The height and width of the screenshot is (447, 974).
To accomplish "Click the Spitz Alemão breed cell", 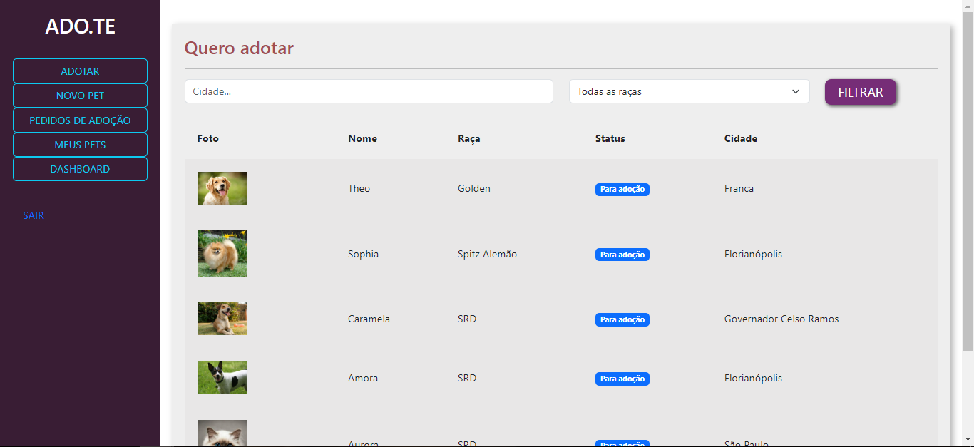I will (x=488, y=254).
